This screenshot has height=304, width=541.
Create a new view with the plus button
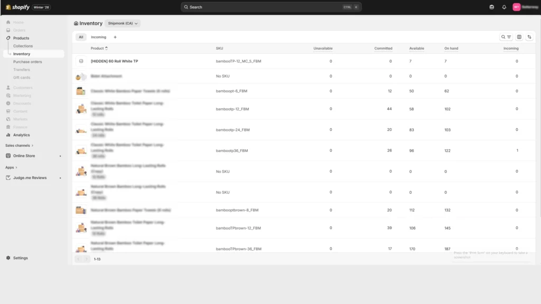tap(115, 37)
